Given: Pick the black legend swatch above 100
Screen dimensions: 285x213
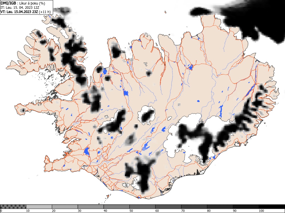Looking at the screenshot, I should (x=272, y=207).
